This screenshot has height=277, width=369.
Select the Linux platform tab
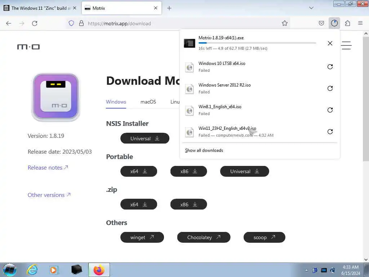175,102
